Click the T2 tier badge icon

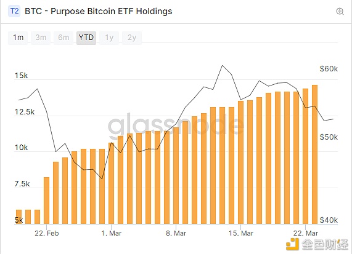pos(14,11)
